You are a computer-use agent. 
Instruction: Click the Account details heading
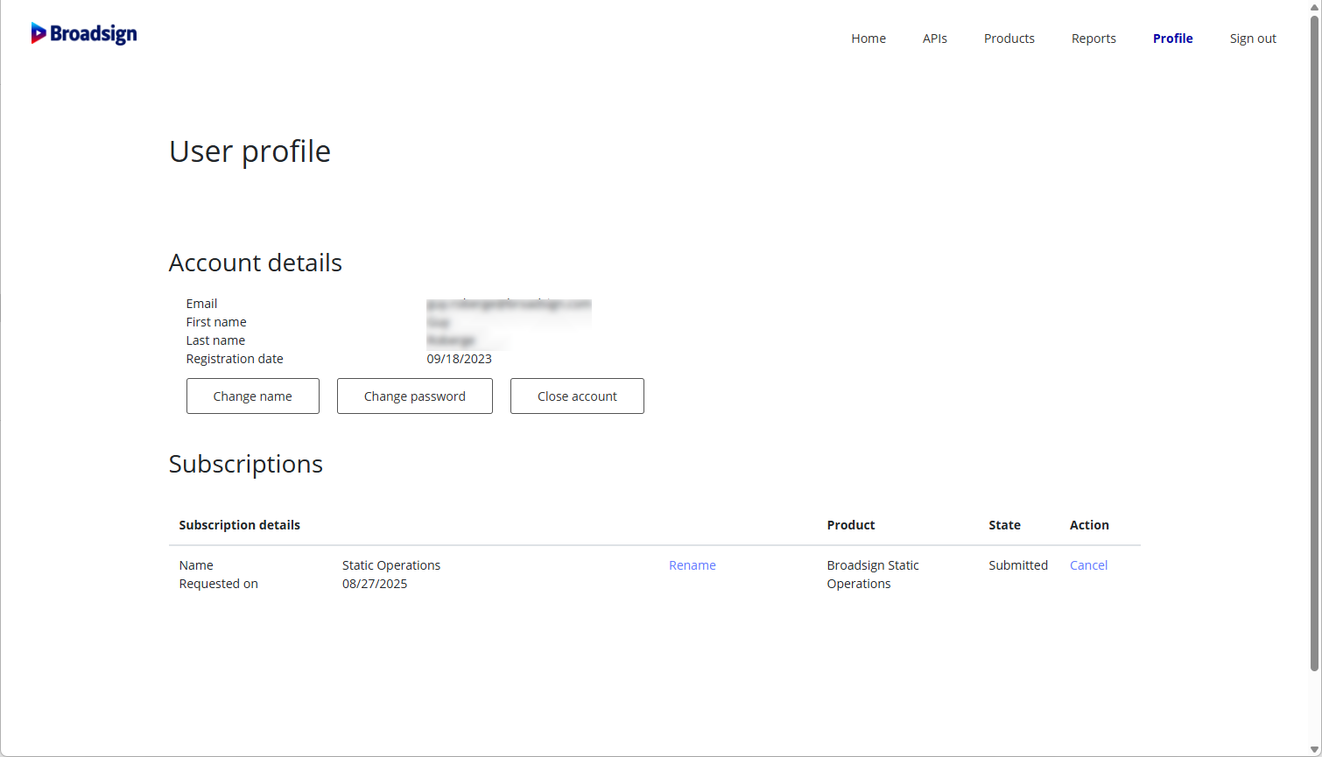pos(255,263)
